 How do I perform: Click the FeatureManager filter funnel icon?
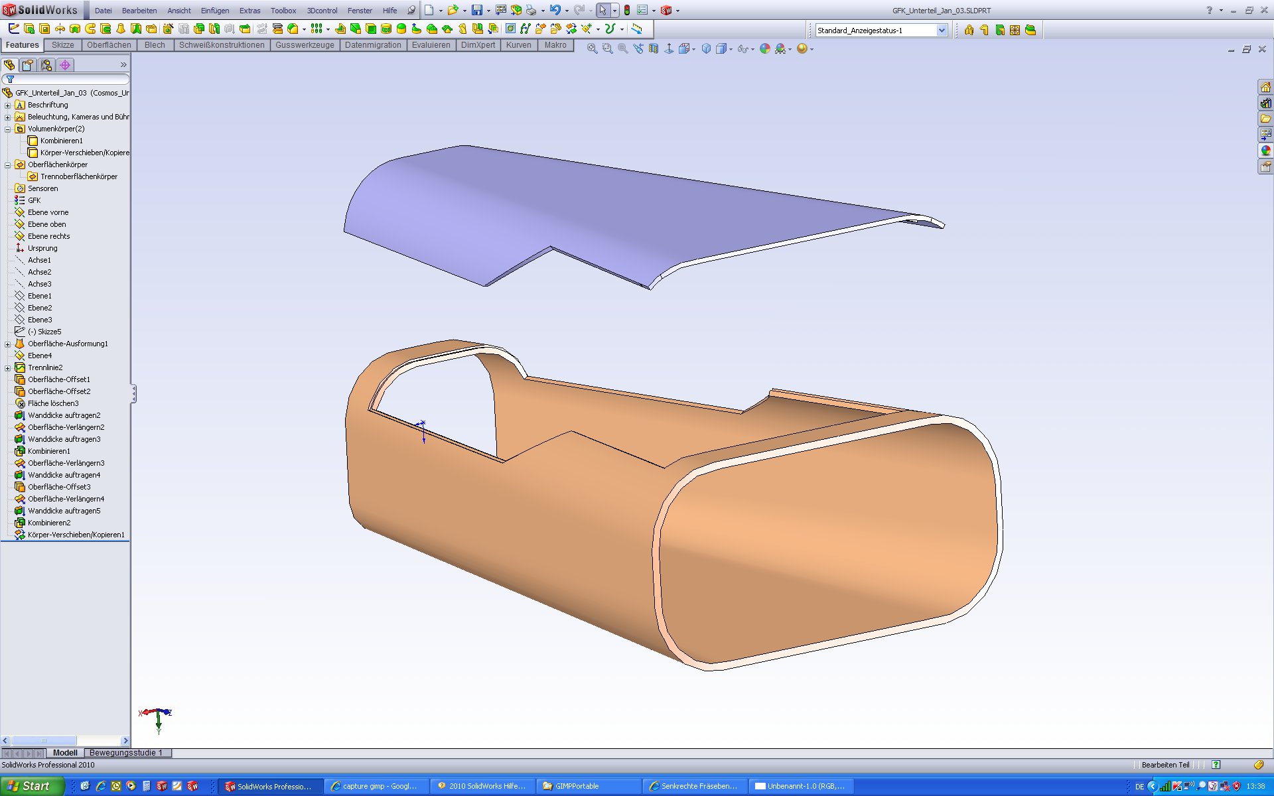[x=10, y=80]
